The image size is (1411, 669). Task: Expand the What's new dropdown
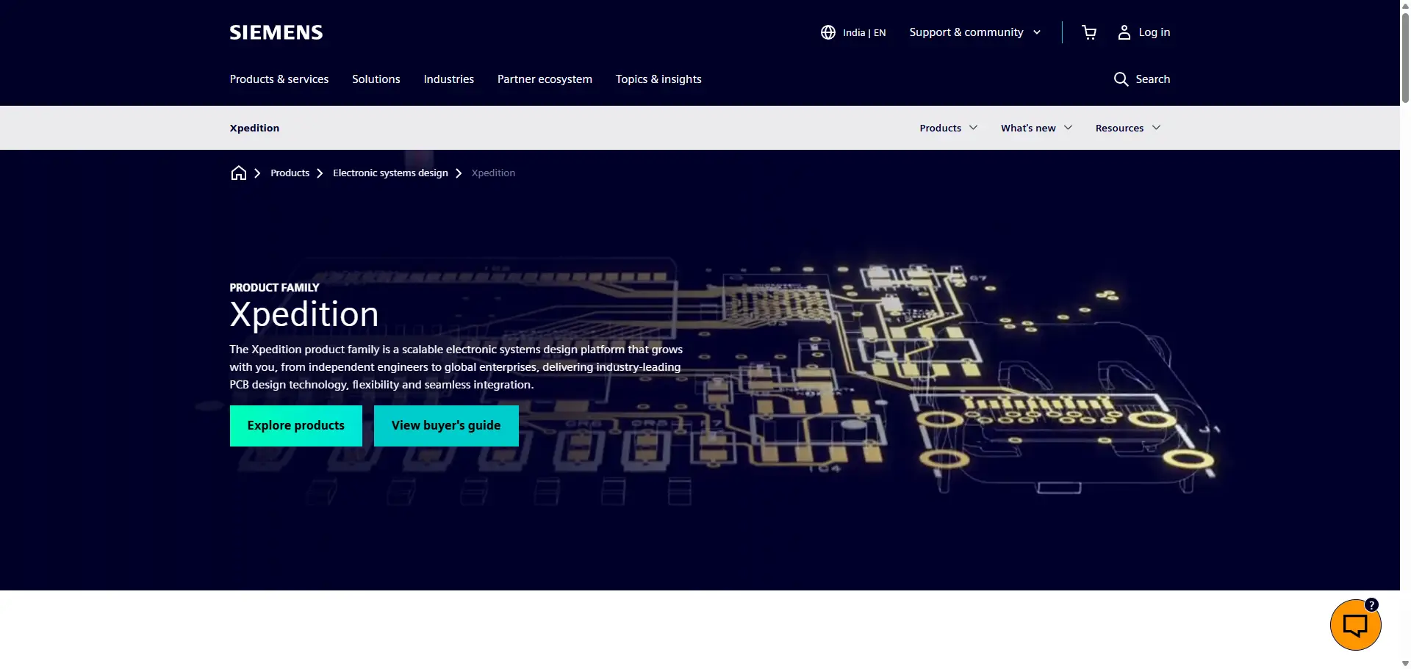click(x=1036, y=128)
